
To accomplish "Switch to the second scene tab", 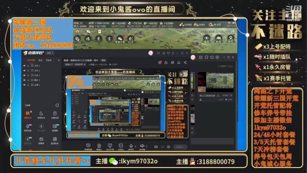I will (40, 60).
